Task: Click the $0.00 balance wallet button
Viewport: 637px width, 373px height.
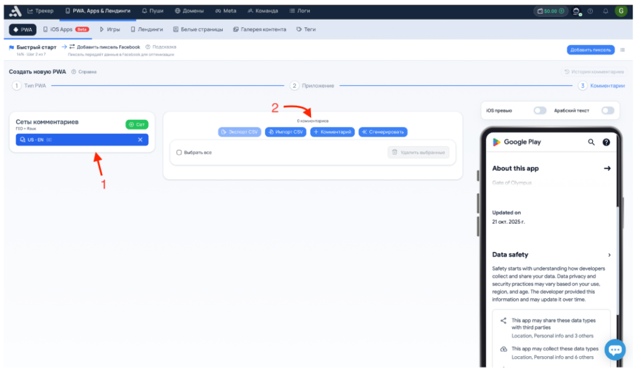Action: click(x=551, y=11)
